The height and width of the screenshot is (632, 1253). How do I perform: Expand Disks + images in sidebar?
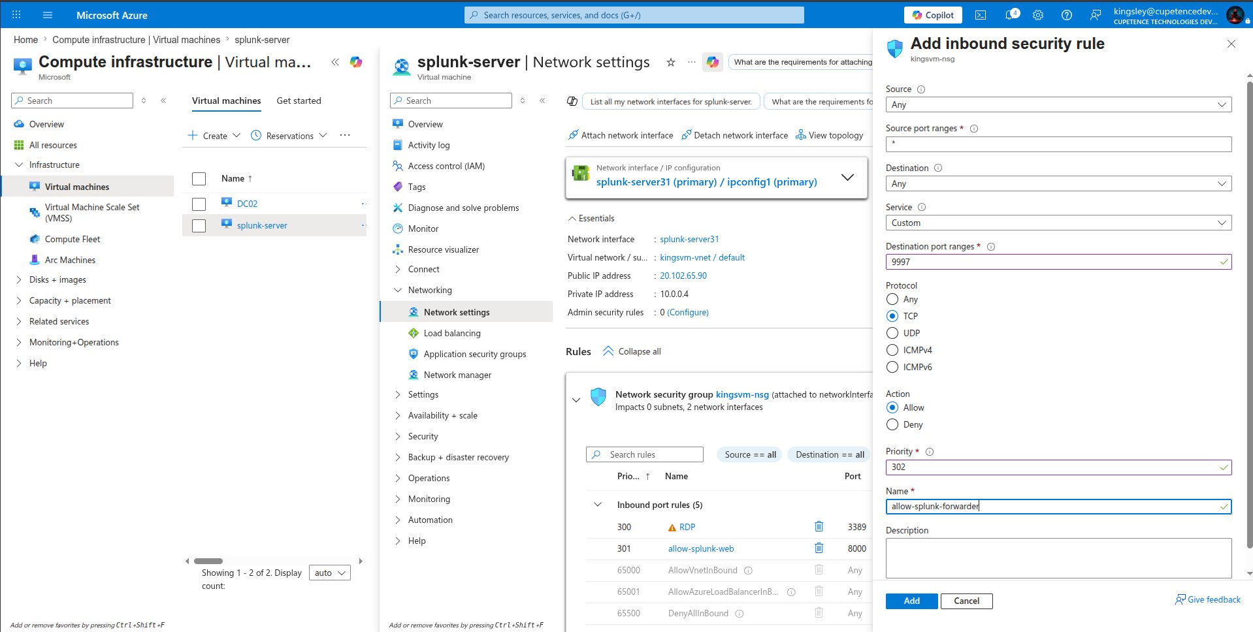tap(18, 279)
